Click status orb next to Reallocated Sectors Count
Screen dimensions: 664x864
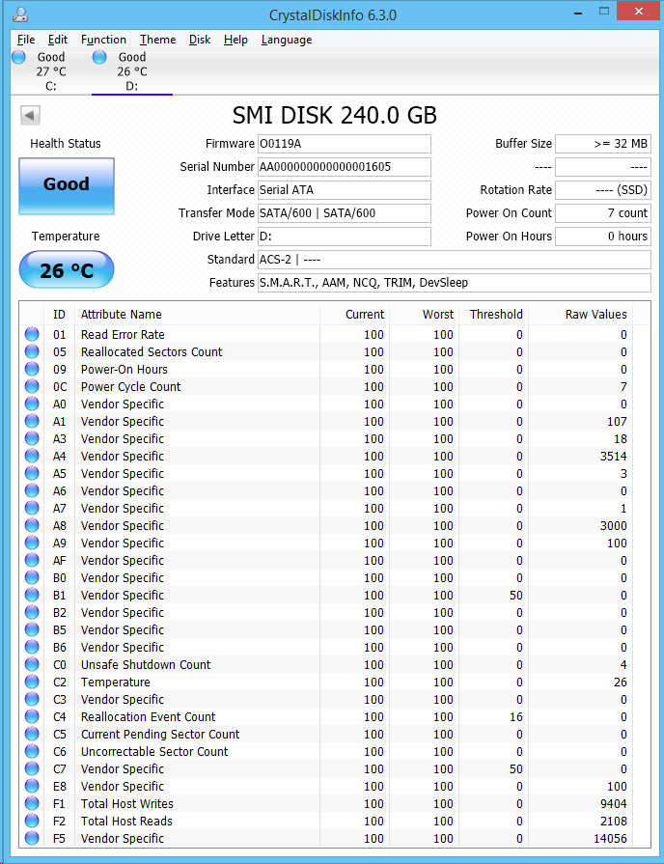tap(33, 352)
